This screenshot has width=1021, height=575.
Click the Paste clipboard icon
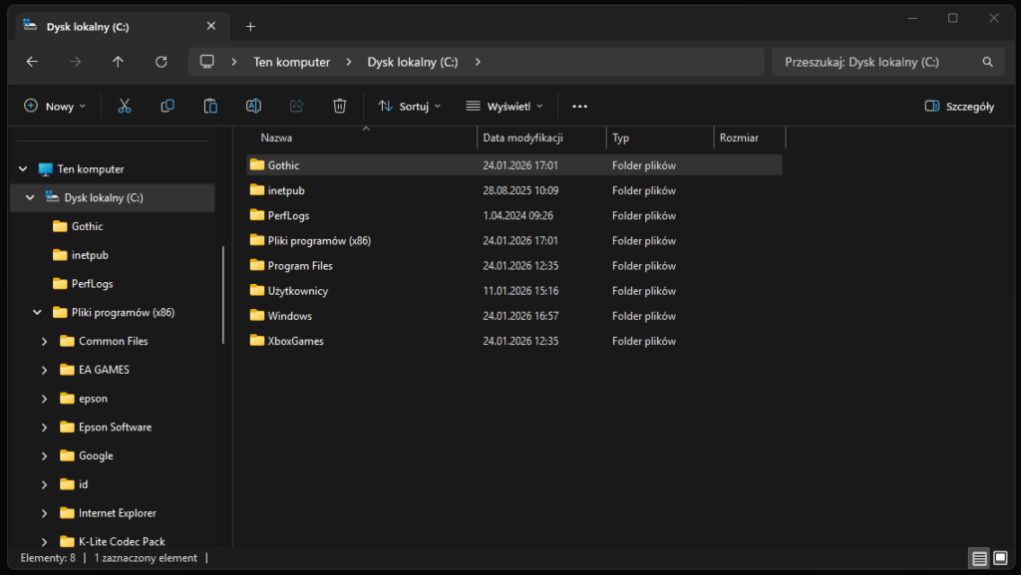pyautogui.click(x=210, y=106)
